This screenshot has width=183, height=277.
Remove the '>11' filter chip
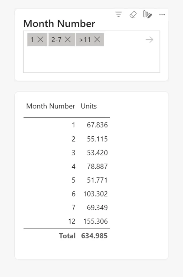click(97, 39)
